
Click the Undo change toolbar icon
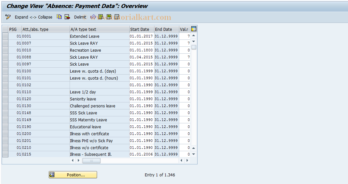pos(93,17)
